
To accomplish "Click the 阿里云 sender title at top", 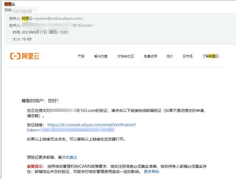I will point(10,4).
